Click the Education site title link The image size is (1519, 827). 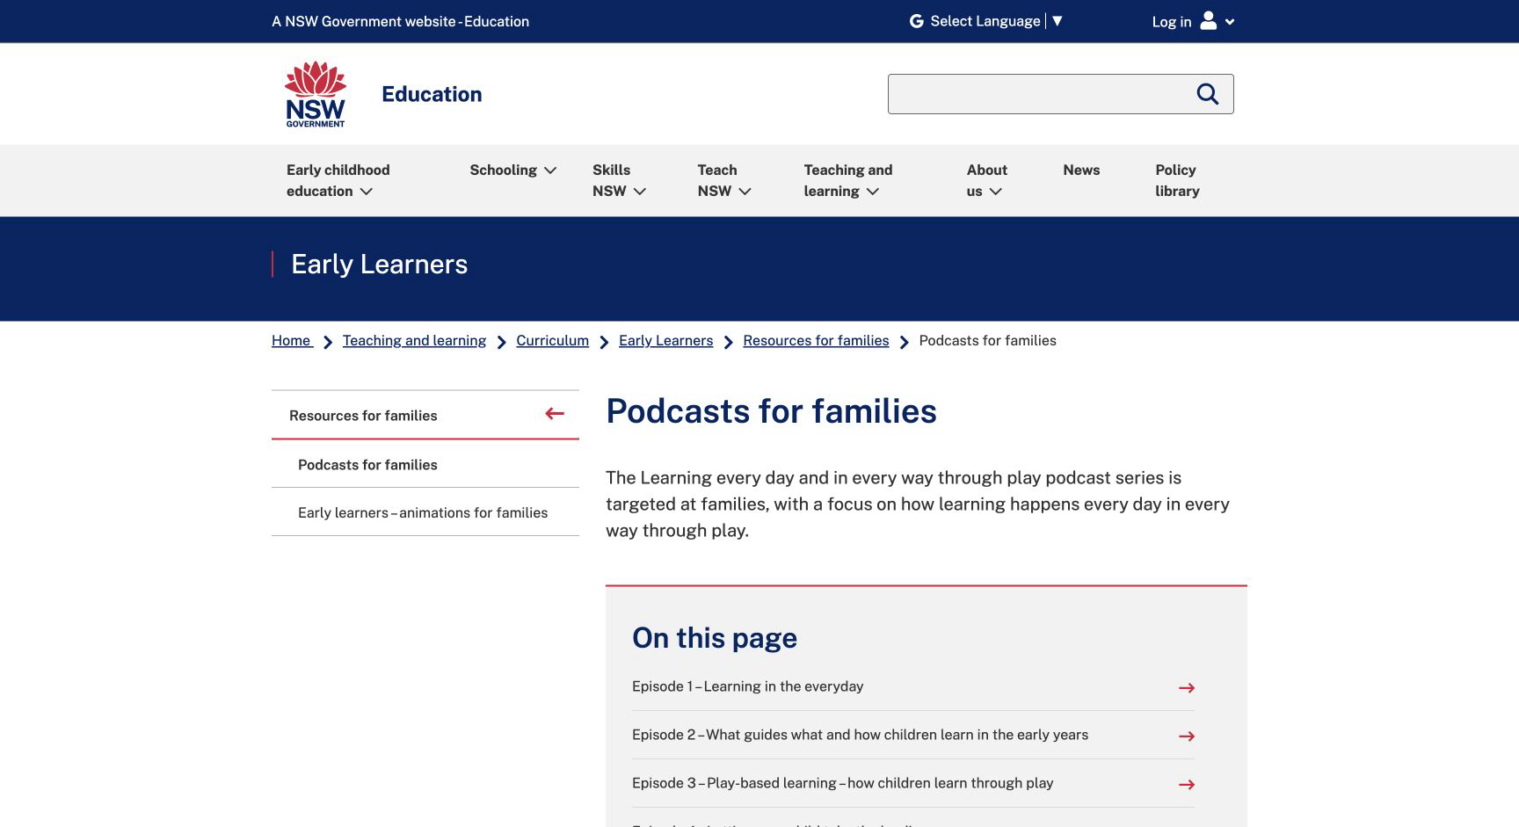432,94
